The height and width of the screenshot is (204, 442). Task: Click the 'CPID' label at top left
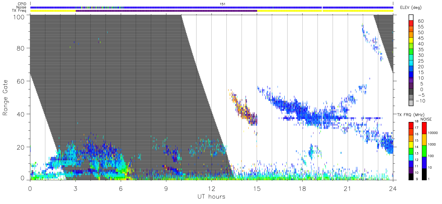click(x=22, y=4)
